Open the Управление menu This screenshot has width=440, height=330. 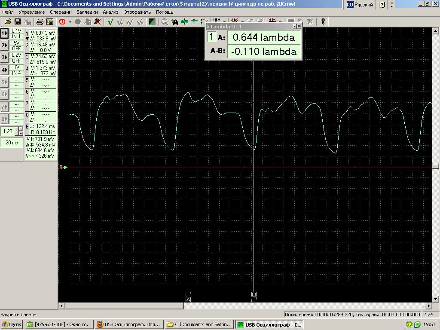32,12
